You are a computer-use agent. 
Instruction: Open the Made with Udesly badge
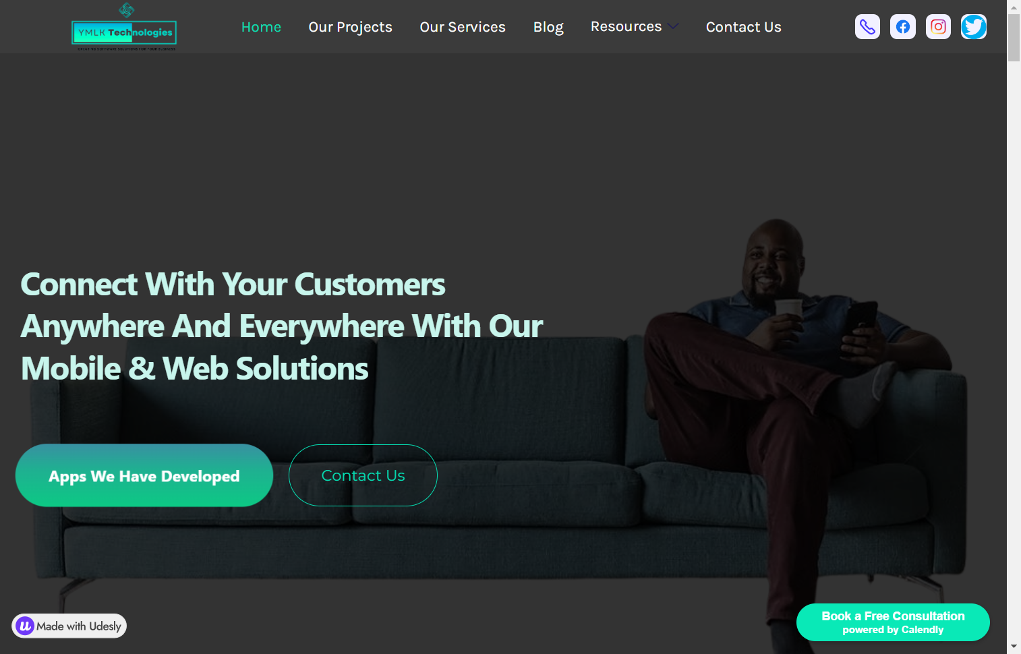(69, 626)
